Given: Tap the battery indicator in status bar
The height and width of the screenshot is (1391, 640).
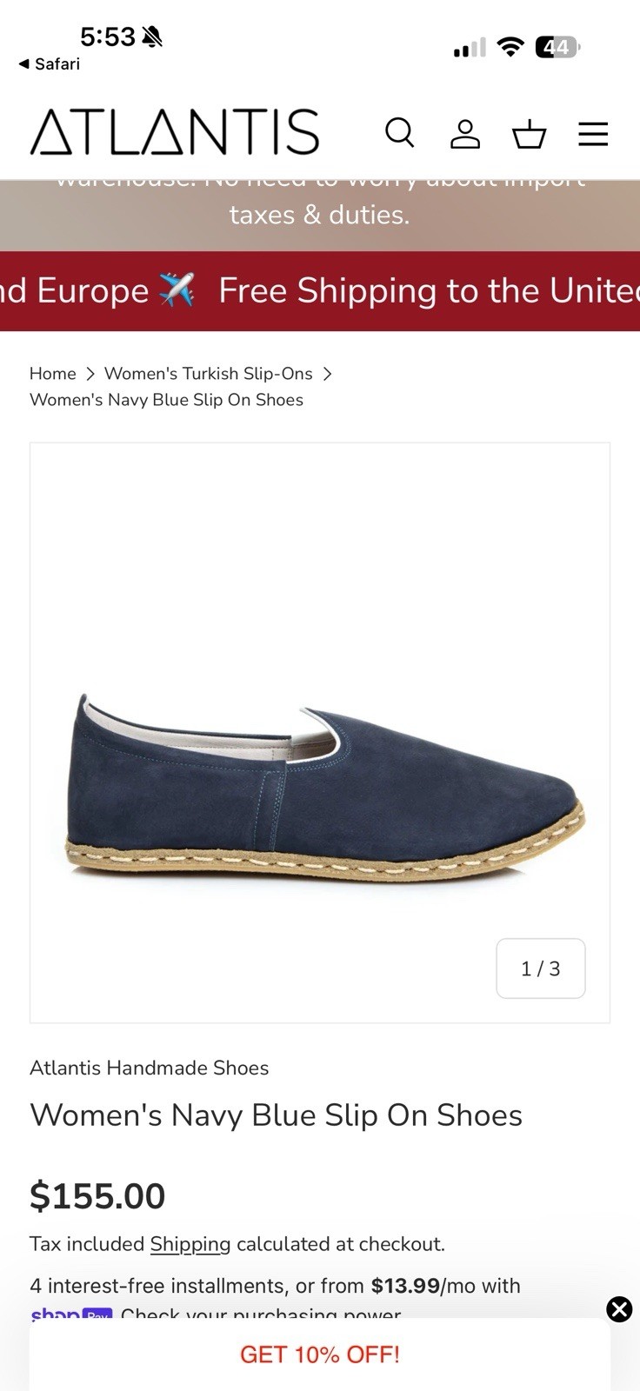Looking at the screenshot, I should tap(557, 47).
